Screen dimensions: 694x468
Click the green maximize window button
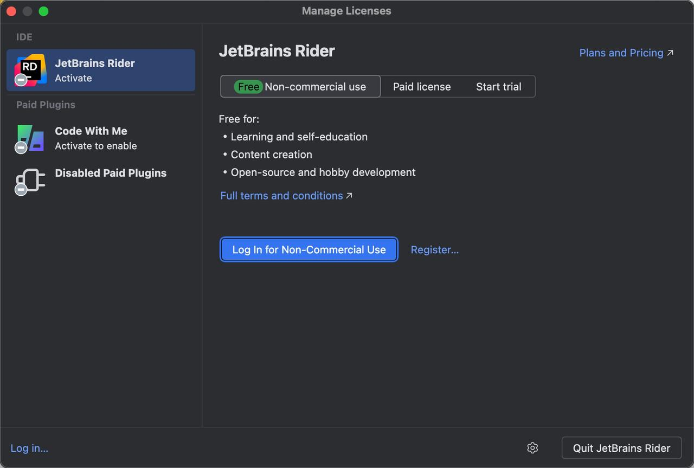pyautogui.click(x=44, y=11)
